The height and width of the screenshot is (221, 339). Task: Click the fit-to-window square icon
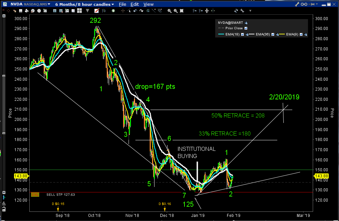coord(181,11)
